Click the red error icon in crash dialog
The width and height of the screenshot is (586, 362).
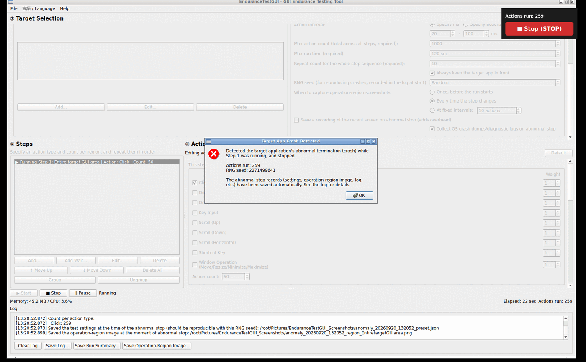point(214,154)
